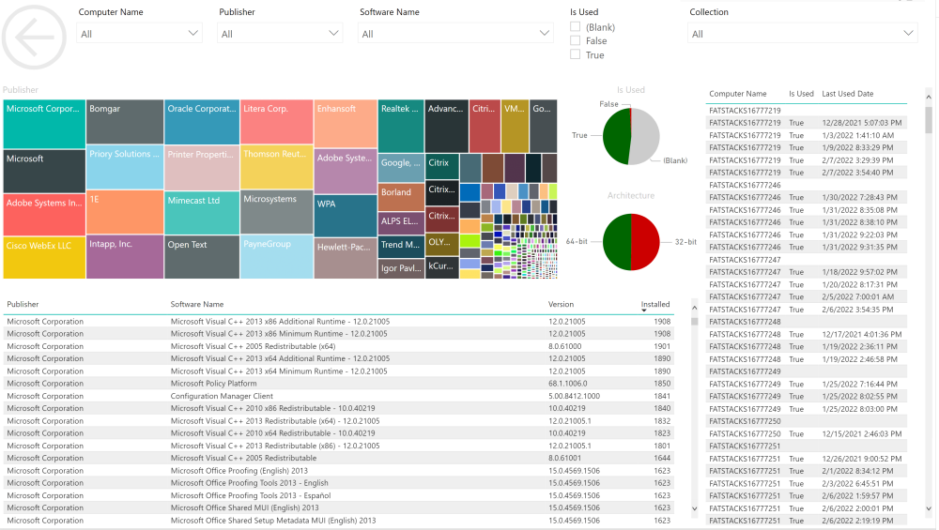This screenshot has width=939, height=530.
Task: Select the Enhansoft treemap tile
Action: [x=346, y=123]
